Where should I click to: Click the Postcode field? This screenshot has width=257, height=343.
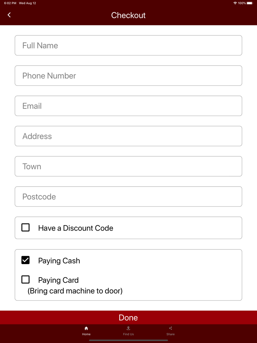128,196
